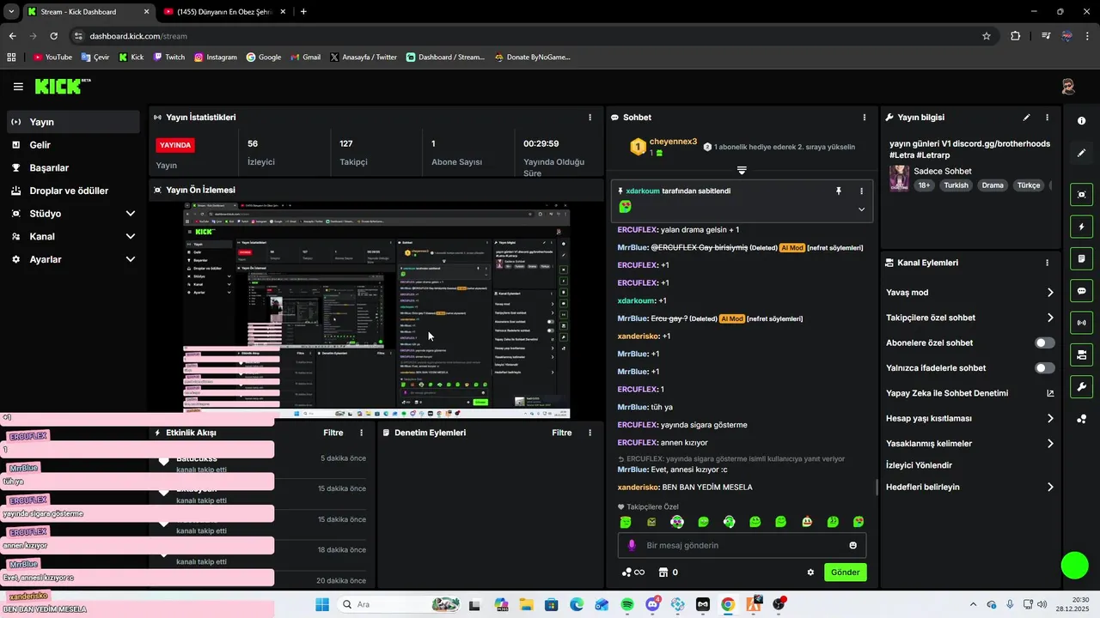Toggle the lightning bolt activity widget
The width and height of the screenshot is (1100, 618).
tap(1081, 227)
